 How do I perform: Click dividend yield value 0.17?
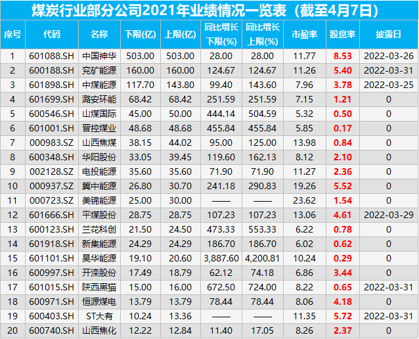coord(343,128)
